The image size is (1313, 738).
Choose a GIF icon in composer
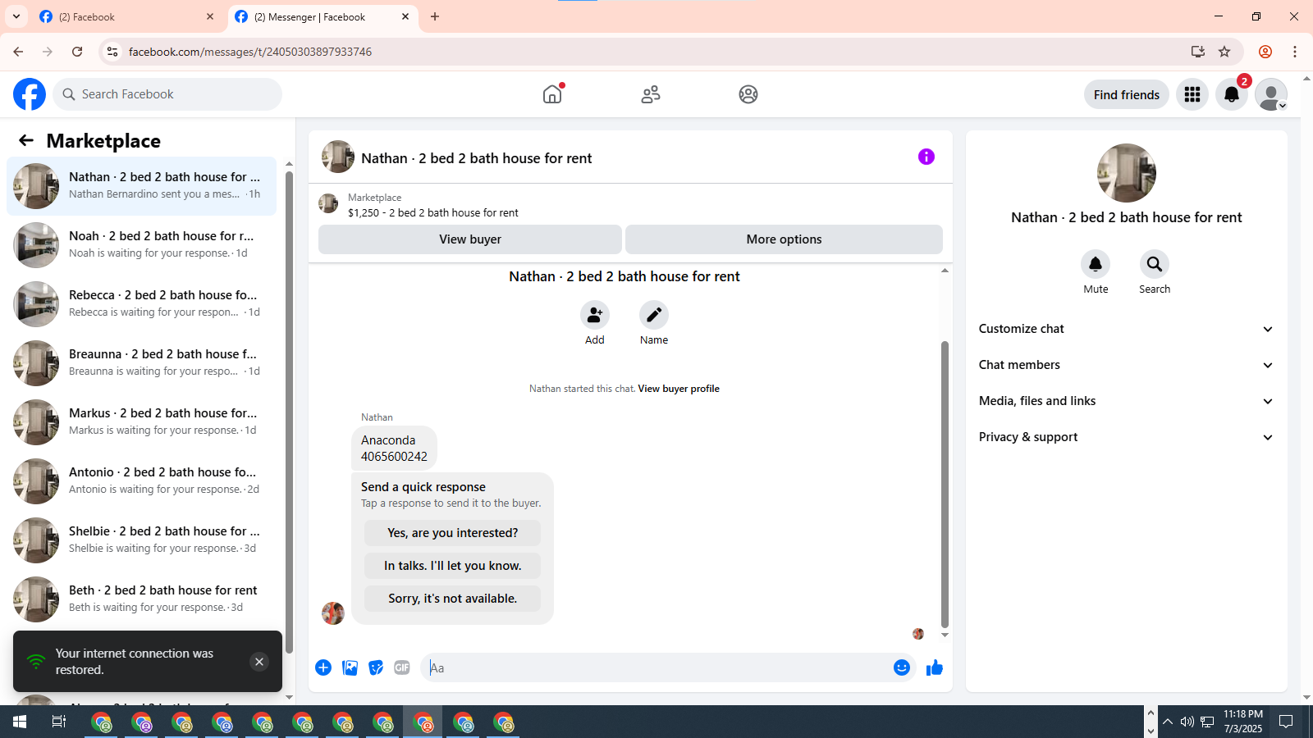pyautogui.click(x=402, y=667)
